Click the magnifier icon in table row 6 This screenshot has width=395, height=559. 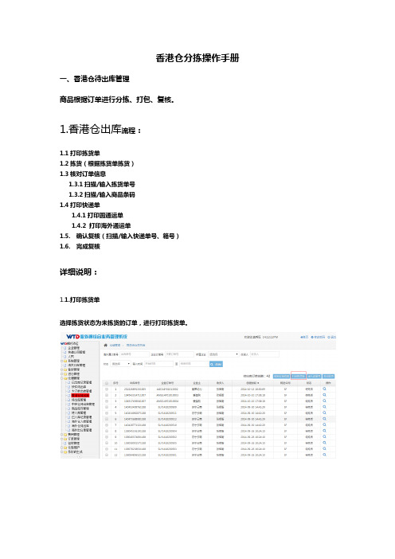tap(324, 419)
